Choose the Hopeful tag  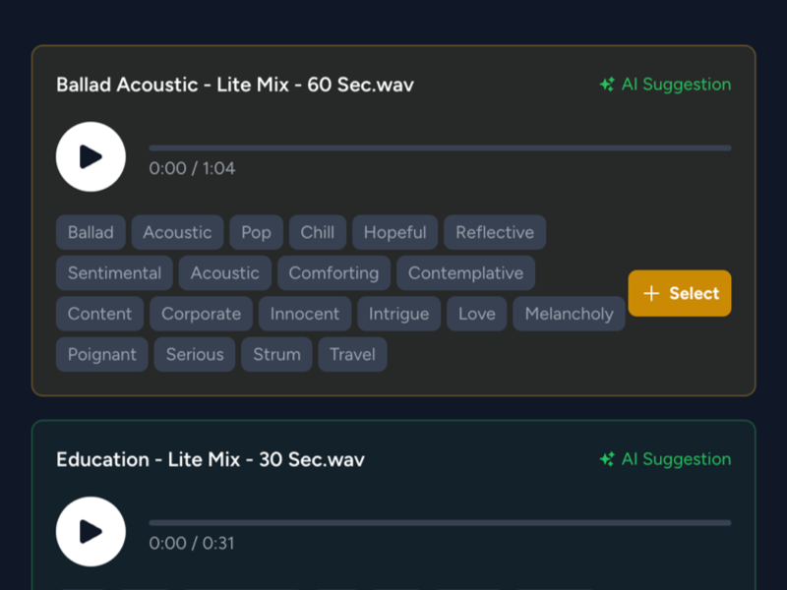395,232
